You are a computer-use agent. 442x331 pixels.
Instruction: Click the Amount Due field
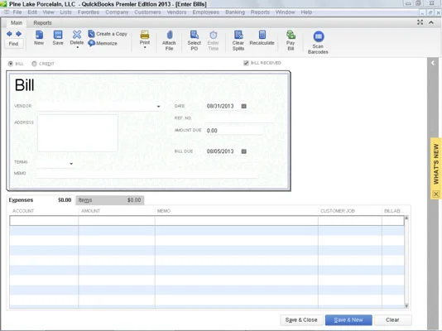[234, 131]
